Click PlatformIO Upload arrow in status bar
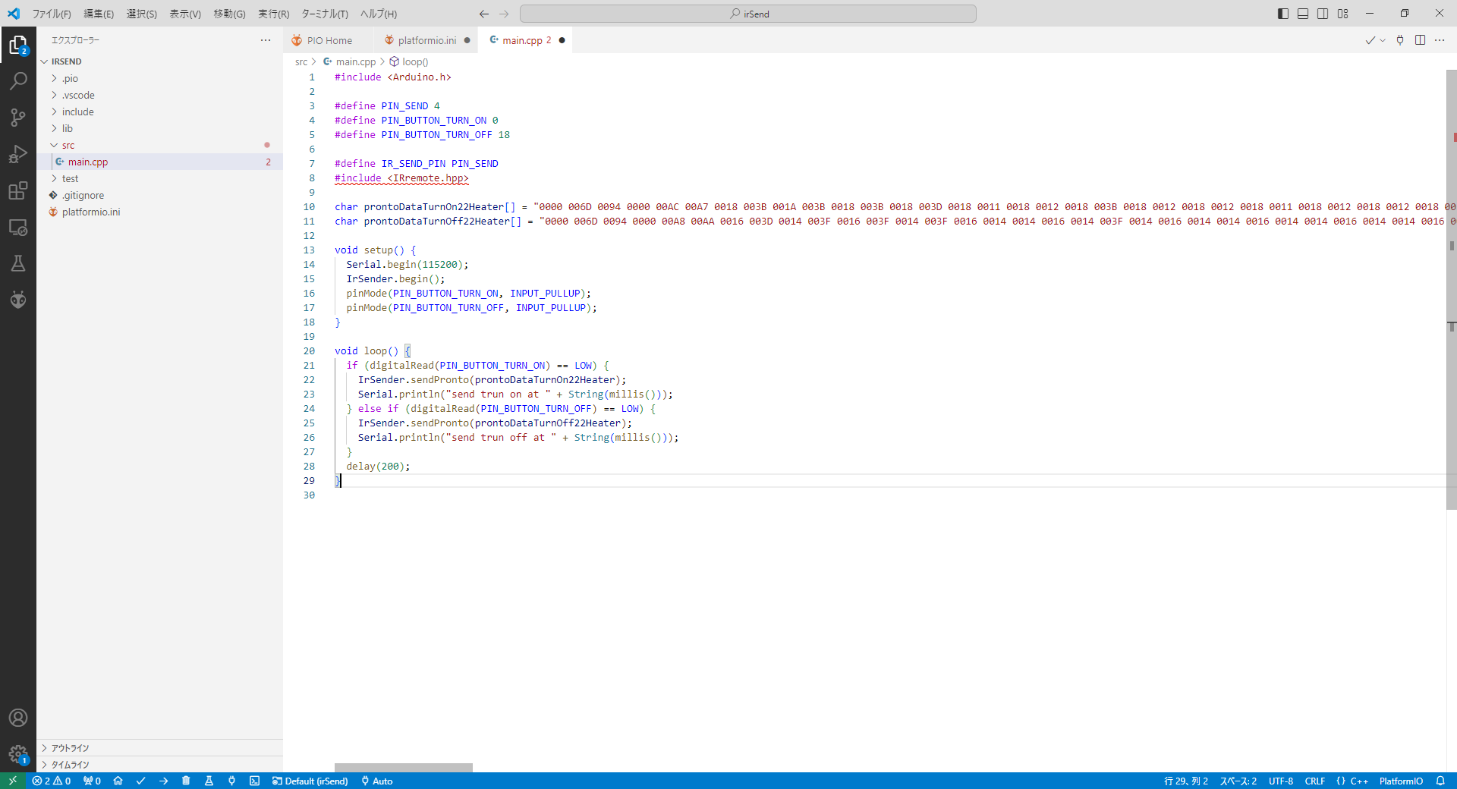The image size is (1457, 789). 163,781
